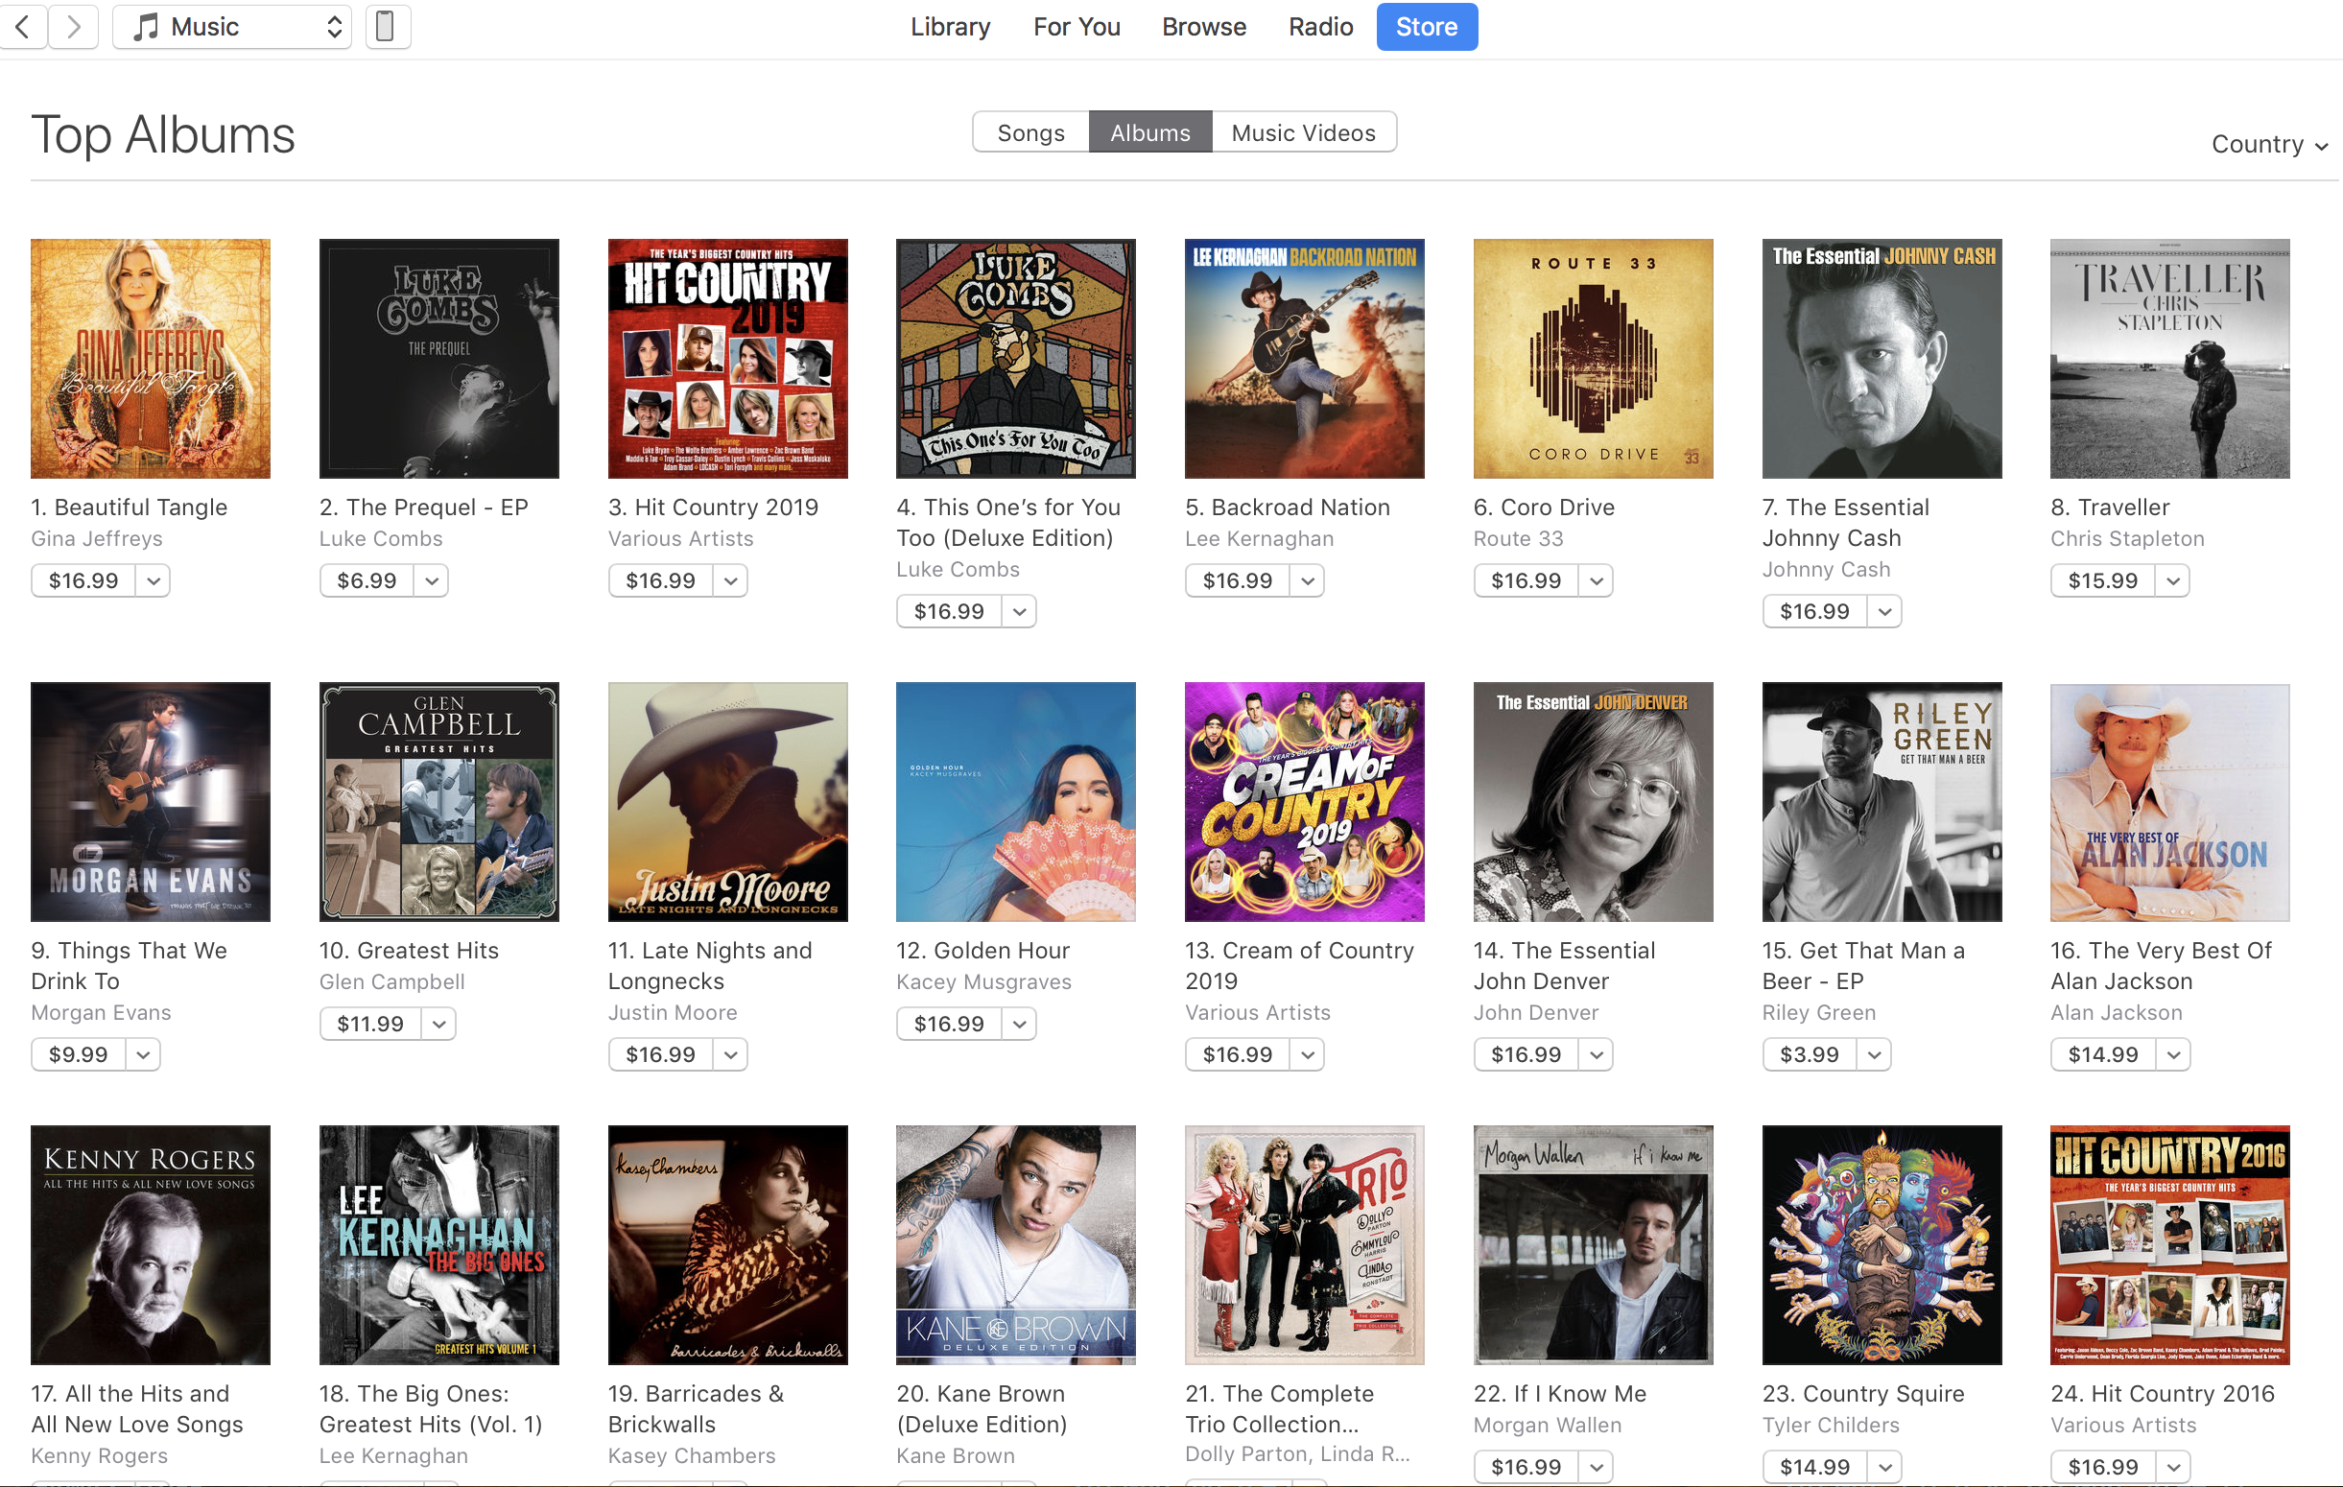Switch to the Songs segment
The image size is (2343, 1487).
(x=1030, y=132)
